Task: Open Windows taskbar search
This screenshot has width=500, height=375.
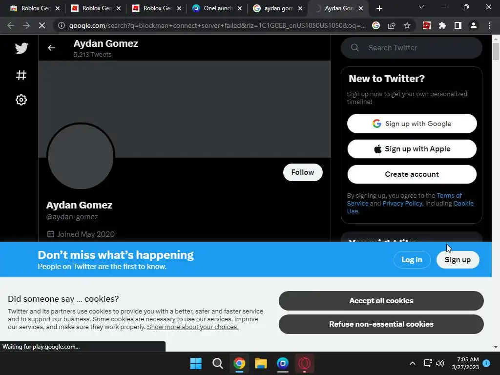Action: click(217, 363)
